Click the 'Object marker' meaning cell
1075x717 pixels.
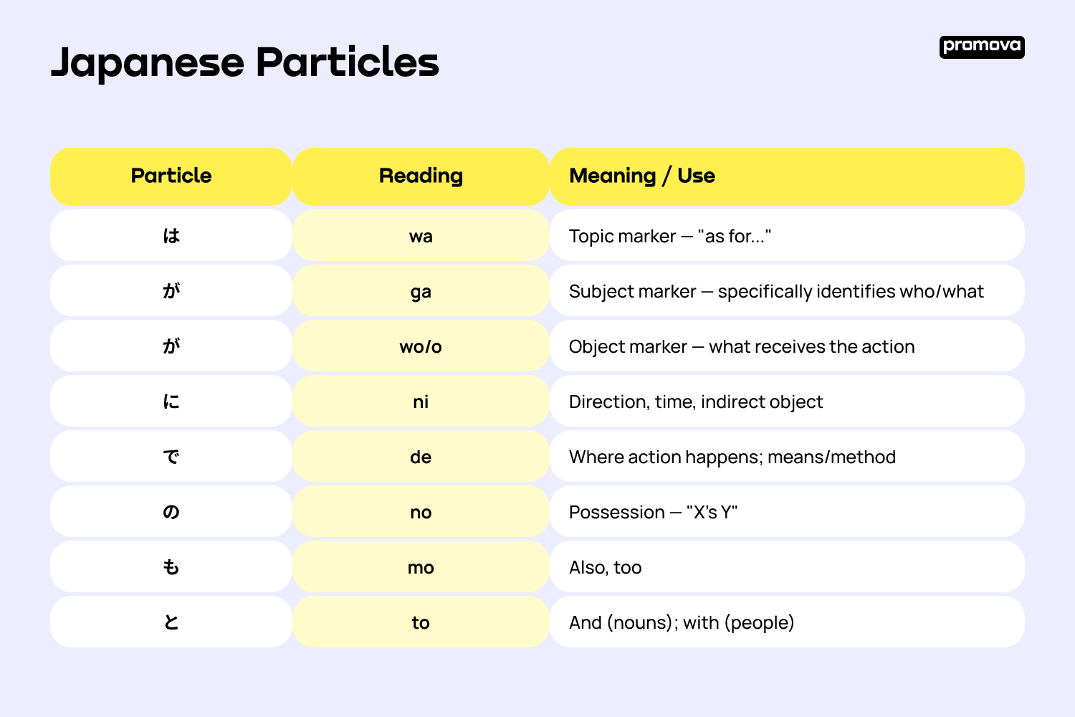787,346
